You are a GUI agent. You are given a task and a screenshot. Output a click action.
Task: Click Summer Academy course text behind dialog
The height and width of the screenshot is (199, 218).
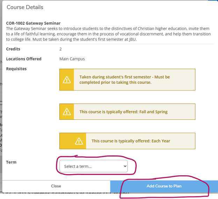pos(66,194)
